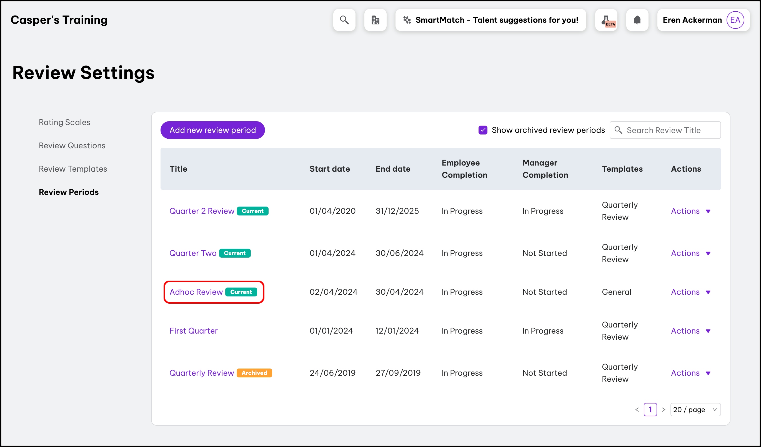
Task: Open Actions menu for Quarterly Review archived
Action: tap(690, 373)
